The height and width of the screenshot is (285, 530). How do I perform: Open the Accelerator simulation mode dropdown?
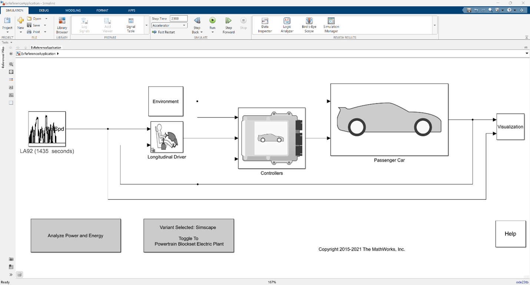click(x=169, y=26)
